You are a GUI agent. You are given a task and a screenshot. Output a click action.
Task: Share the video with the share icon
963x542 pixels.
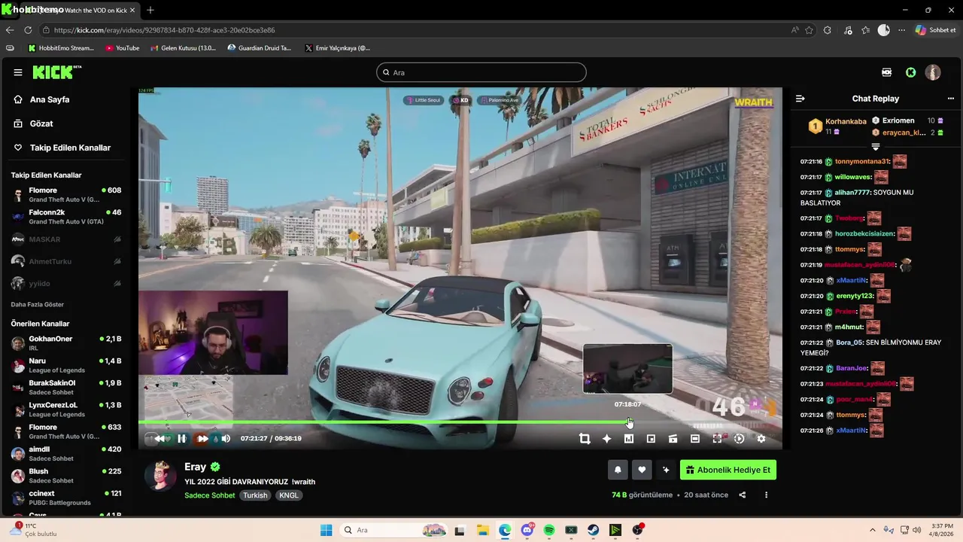point(743,495)
